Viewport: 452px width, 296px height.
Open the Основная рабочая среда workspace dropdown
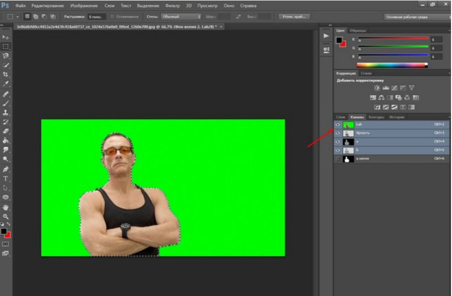coord(415,16)
